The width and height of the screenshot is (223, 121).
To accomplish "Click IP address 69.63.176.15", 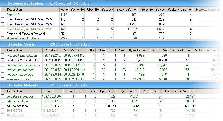I will click(52, 60).
